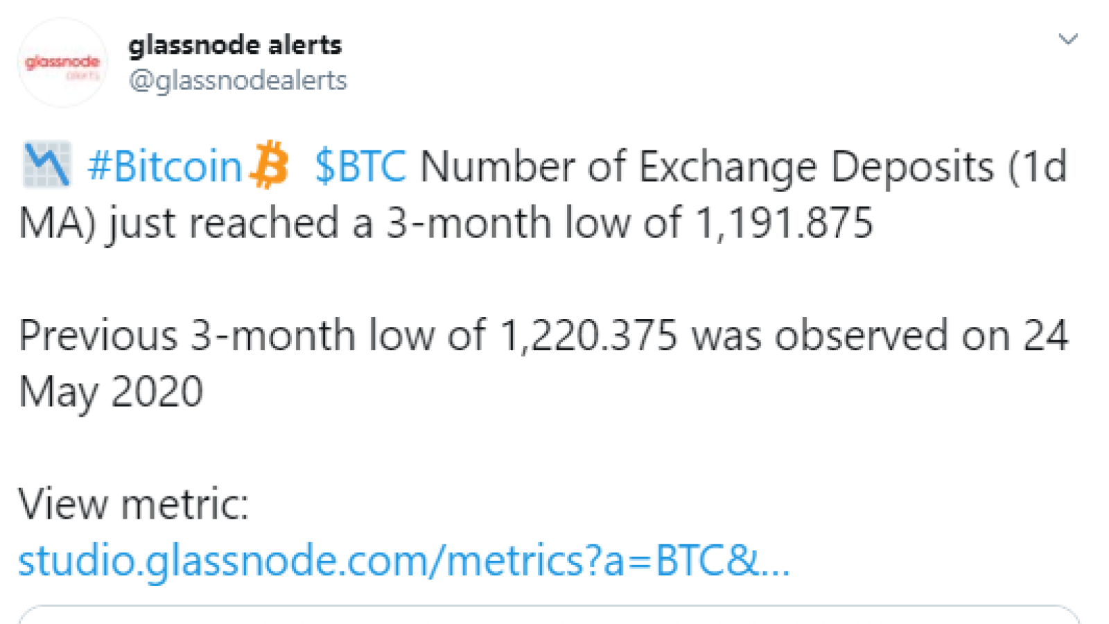Open the $BTC cashtag
The height and width of the screenshot is (624, 1109).
[360, 166]
